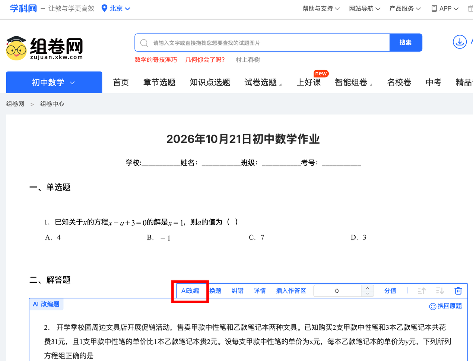Click the 学科网 logo at top left

23,8
